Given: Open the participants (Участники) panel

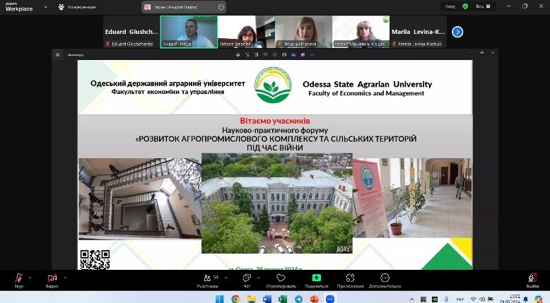Looking at the screenshot, I should (x=207, y=278).
